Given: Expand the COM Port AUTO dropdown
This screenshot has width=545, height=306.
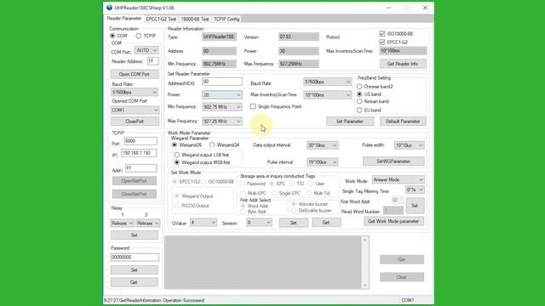Looking at the screenshot, I should (x=146, y=50).
